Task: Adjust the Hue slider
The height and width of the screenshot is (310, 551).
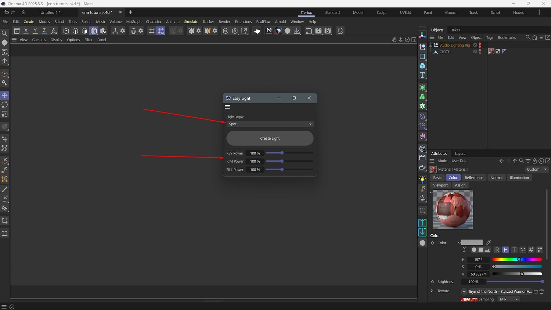Action: click(517, 259)
